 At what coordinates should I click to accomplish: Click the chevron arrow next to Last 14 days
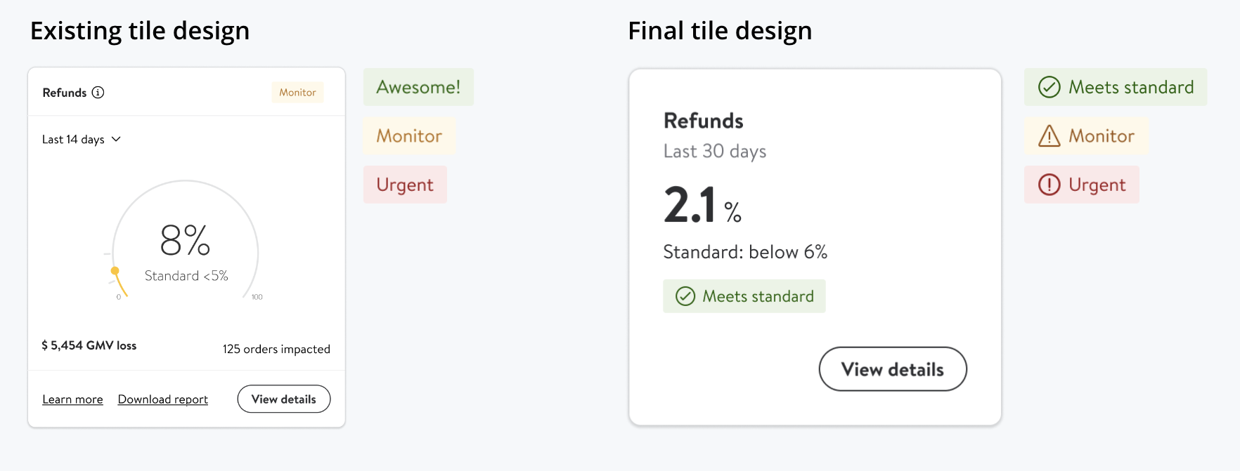(x=117, y=139)
